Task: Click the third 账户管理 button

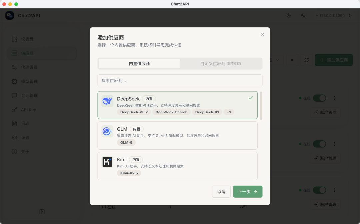Action: [x=325, y=204]
